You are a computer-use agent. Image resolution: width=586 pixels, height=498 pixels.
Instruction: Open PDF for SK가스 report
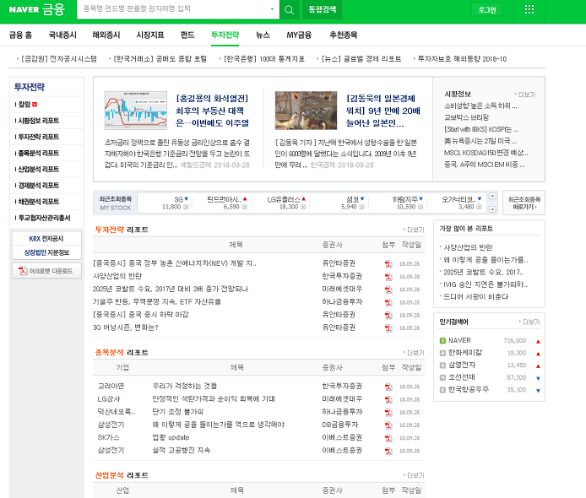(388, 438)
